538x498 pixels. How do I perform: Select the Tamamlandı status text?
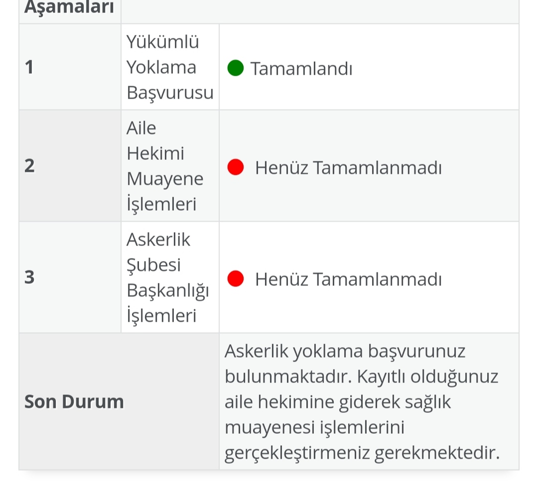tap(301, 69)
